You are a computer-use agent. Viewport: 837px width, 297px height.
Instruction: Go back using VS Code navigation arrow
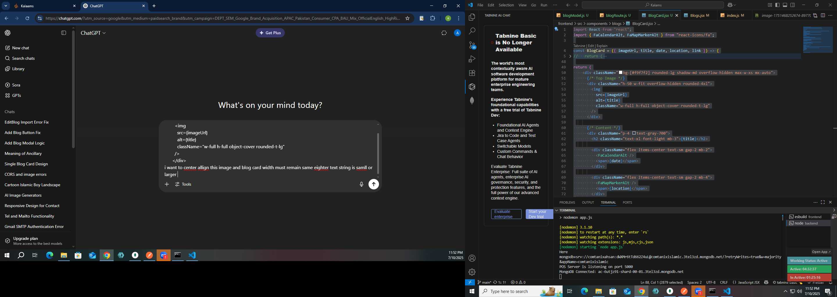tap(568, 5)
